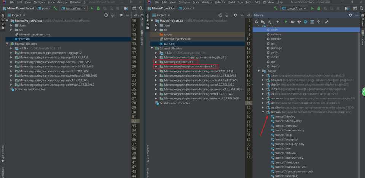
Task: Click Debug bug icon in MavenProjectParent window
Action: click(98, 8)
